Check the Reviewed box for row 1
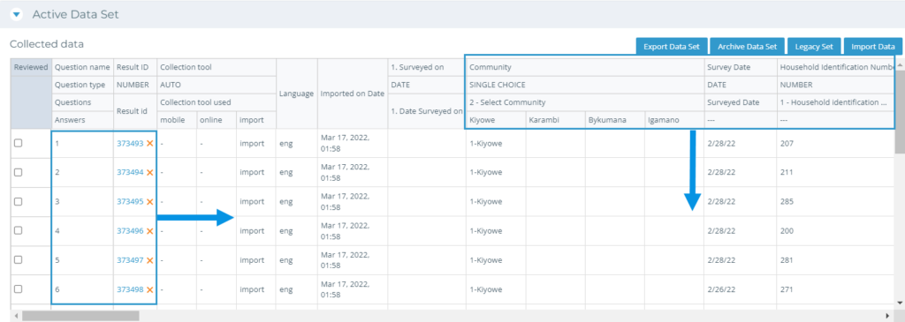 [18, 144]
